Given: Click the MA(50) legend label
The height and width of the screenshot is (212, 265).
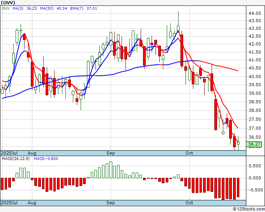Looking at the screenshot, I should coord(47,9).
